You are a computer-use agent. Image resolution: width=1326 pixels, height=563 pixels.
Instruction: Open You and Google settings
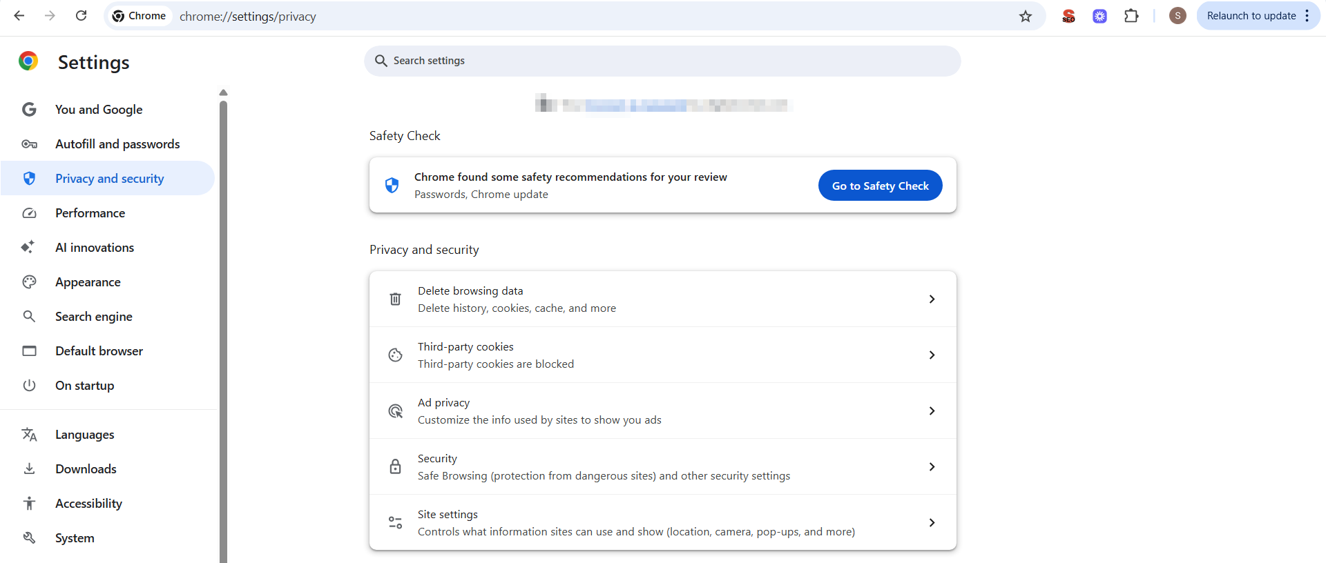tap(108, 109)
